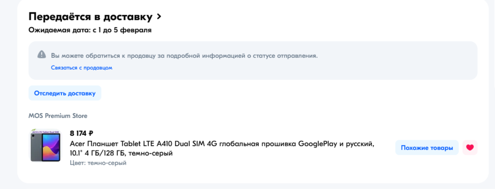The height and width of the screenshot is (189, 495).
Task: Click the green A410 label on thumbnail
Action: [x=46, y=133]
